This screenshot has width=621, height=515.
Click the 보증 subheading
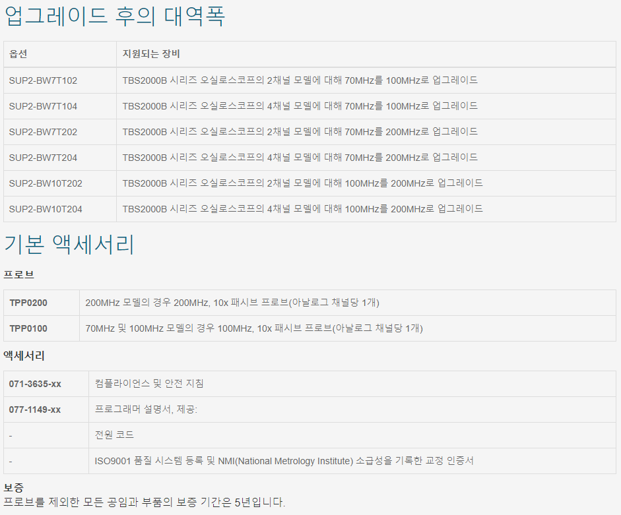pyautogui.click(x=13, y=487)
